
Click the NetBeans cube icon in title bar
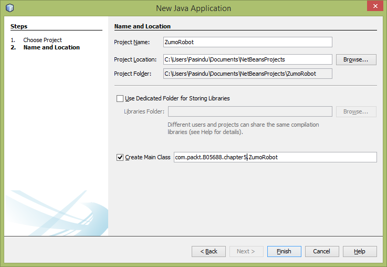(x=9, y=8)
